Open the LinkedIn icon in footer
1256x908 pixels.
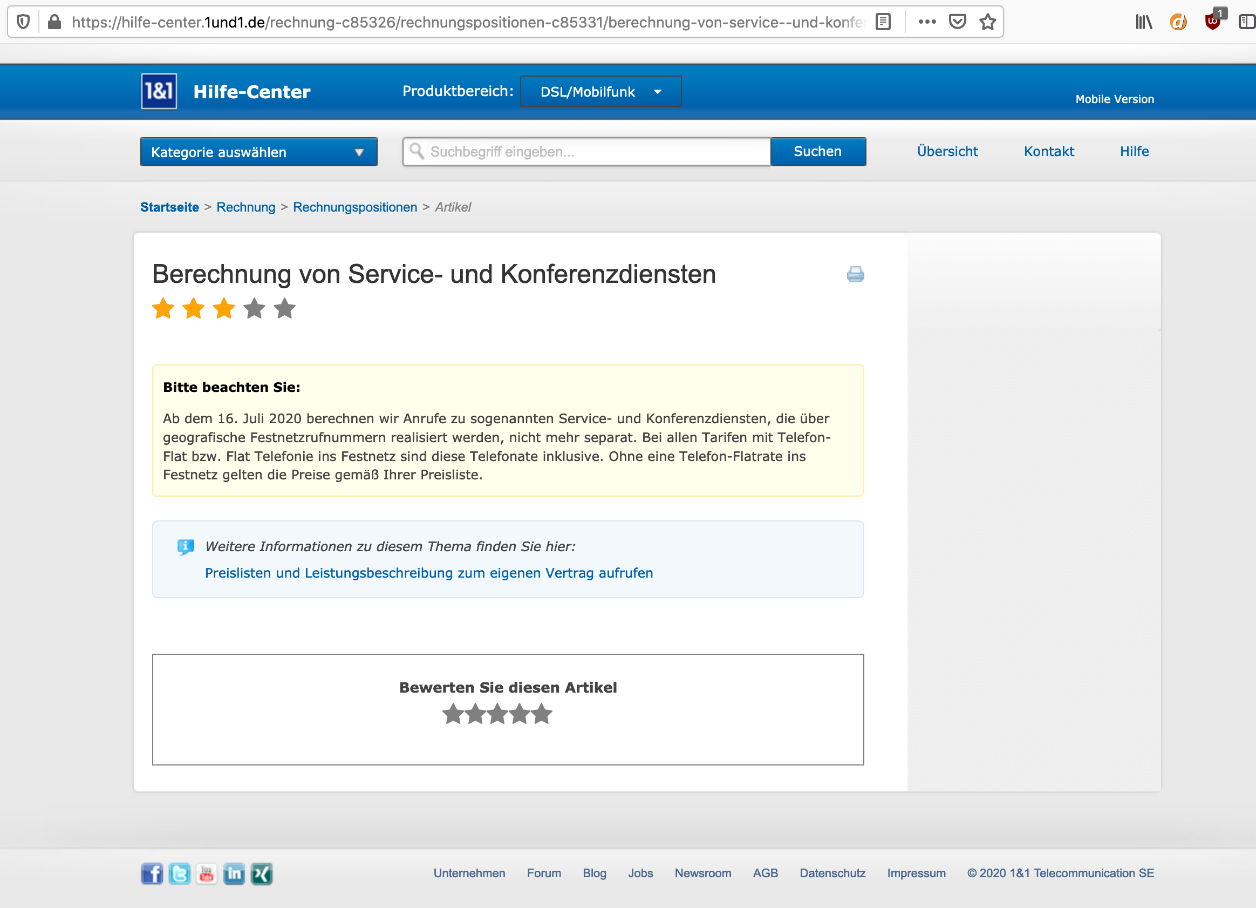(x=234, y=873)
